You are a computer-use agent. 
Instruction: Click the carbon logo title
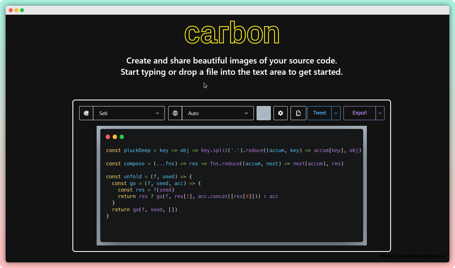[x=232, y=33]
